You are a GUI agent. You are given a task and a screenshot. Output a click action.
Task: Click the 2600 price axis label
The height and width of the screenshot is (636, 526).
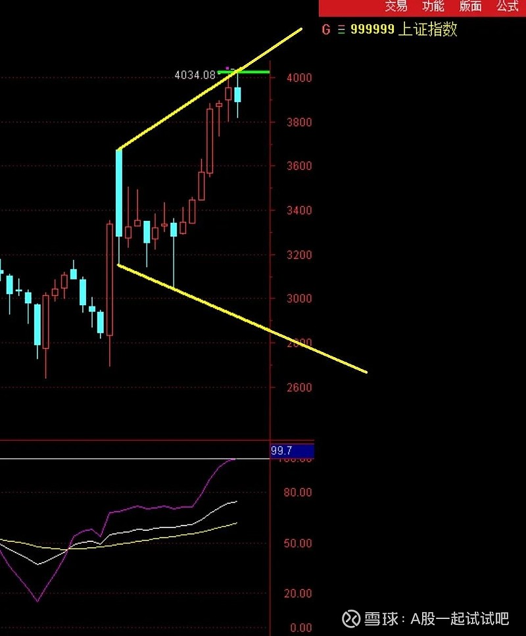pos(299,387)
